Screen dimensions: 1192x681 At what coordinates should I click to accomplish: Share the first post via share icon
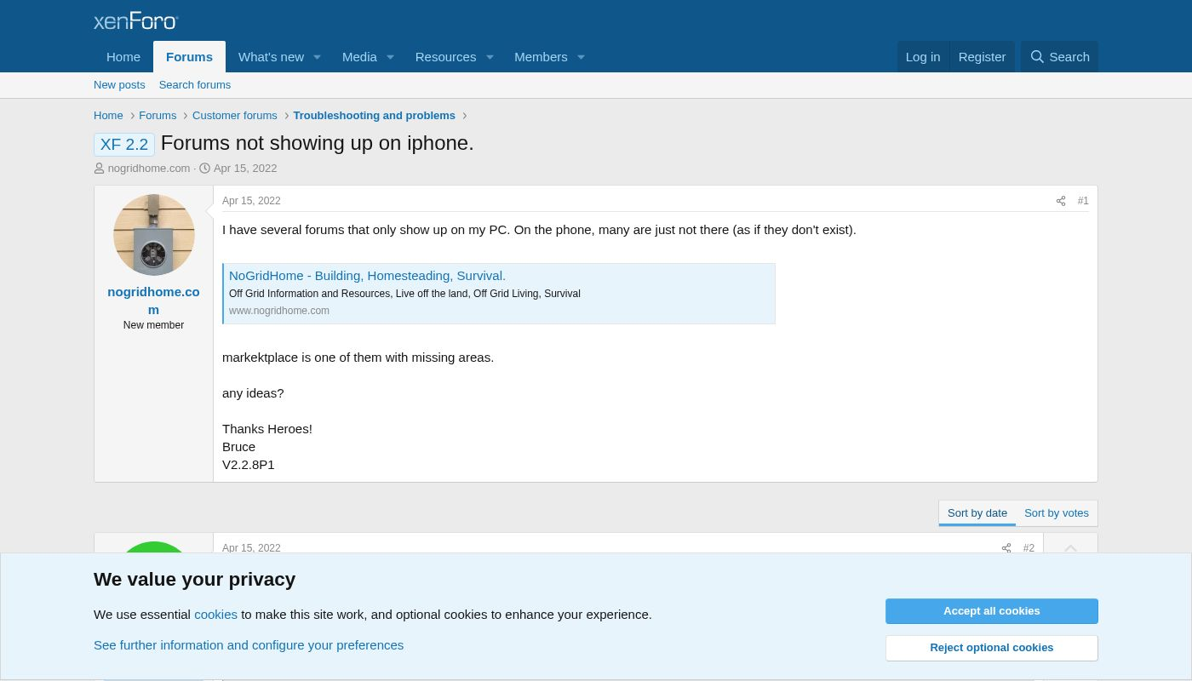click(1060, 202)
